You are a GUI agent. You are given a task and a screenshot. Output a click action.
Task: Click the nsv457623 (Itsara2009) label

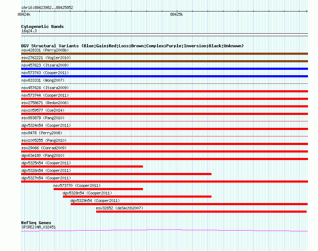[x=45, y=65]
